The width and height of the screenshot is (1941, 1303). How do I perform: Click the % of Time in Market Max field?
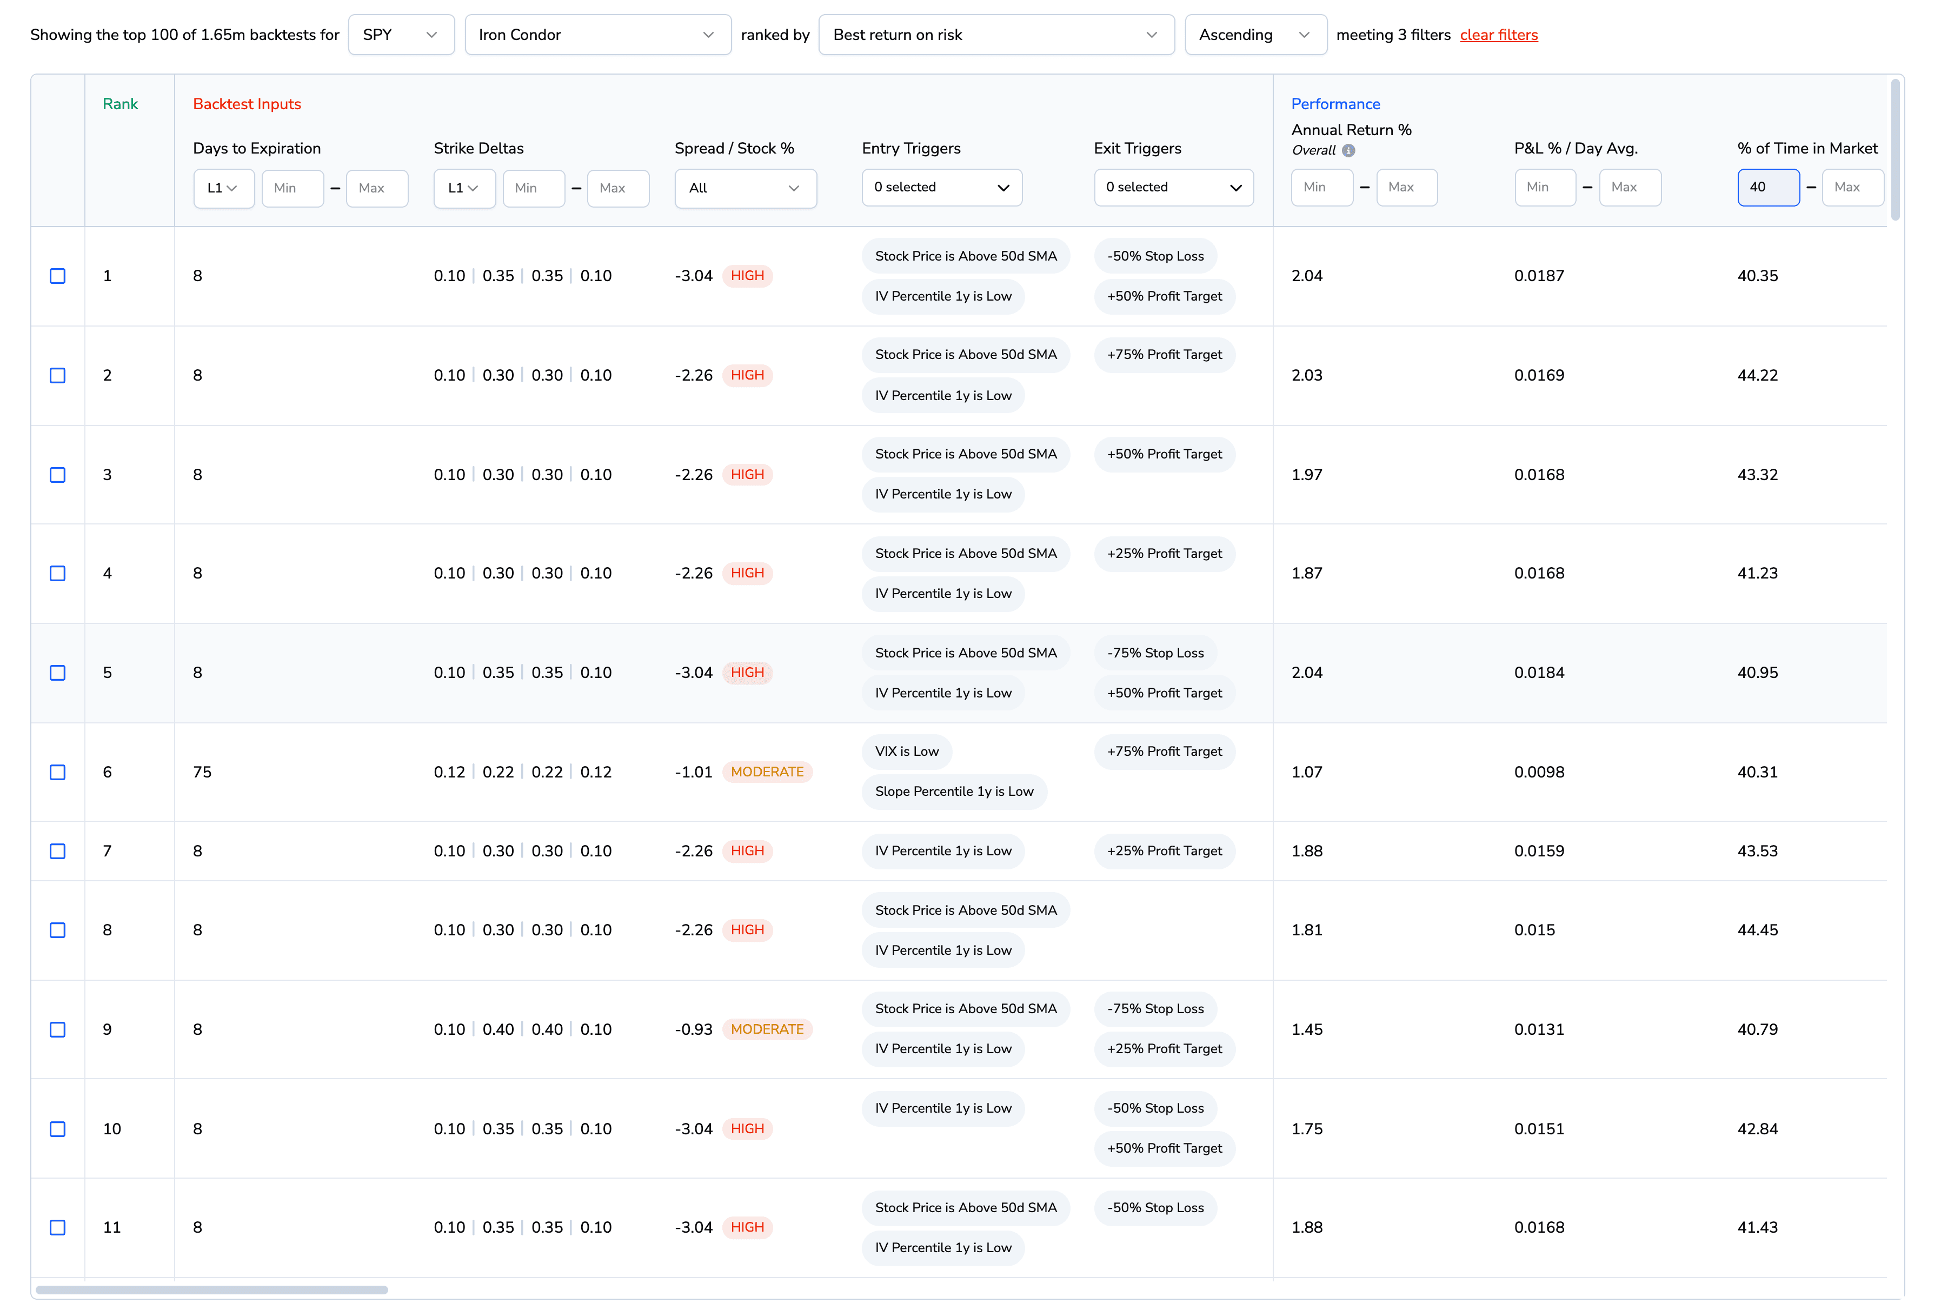1852,188
